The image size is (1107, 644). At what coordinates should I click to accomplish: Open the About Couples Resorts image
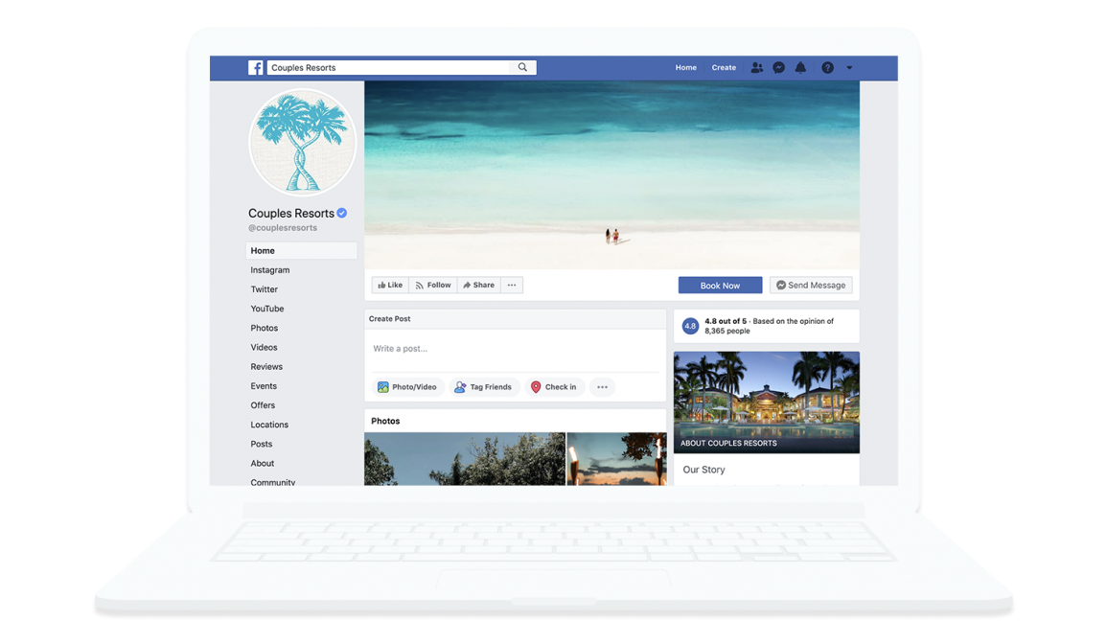pos(767,402)
